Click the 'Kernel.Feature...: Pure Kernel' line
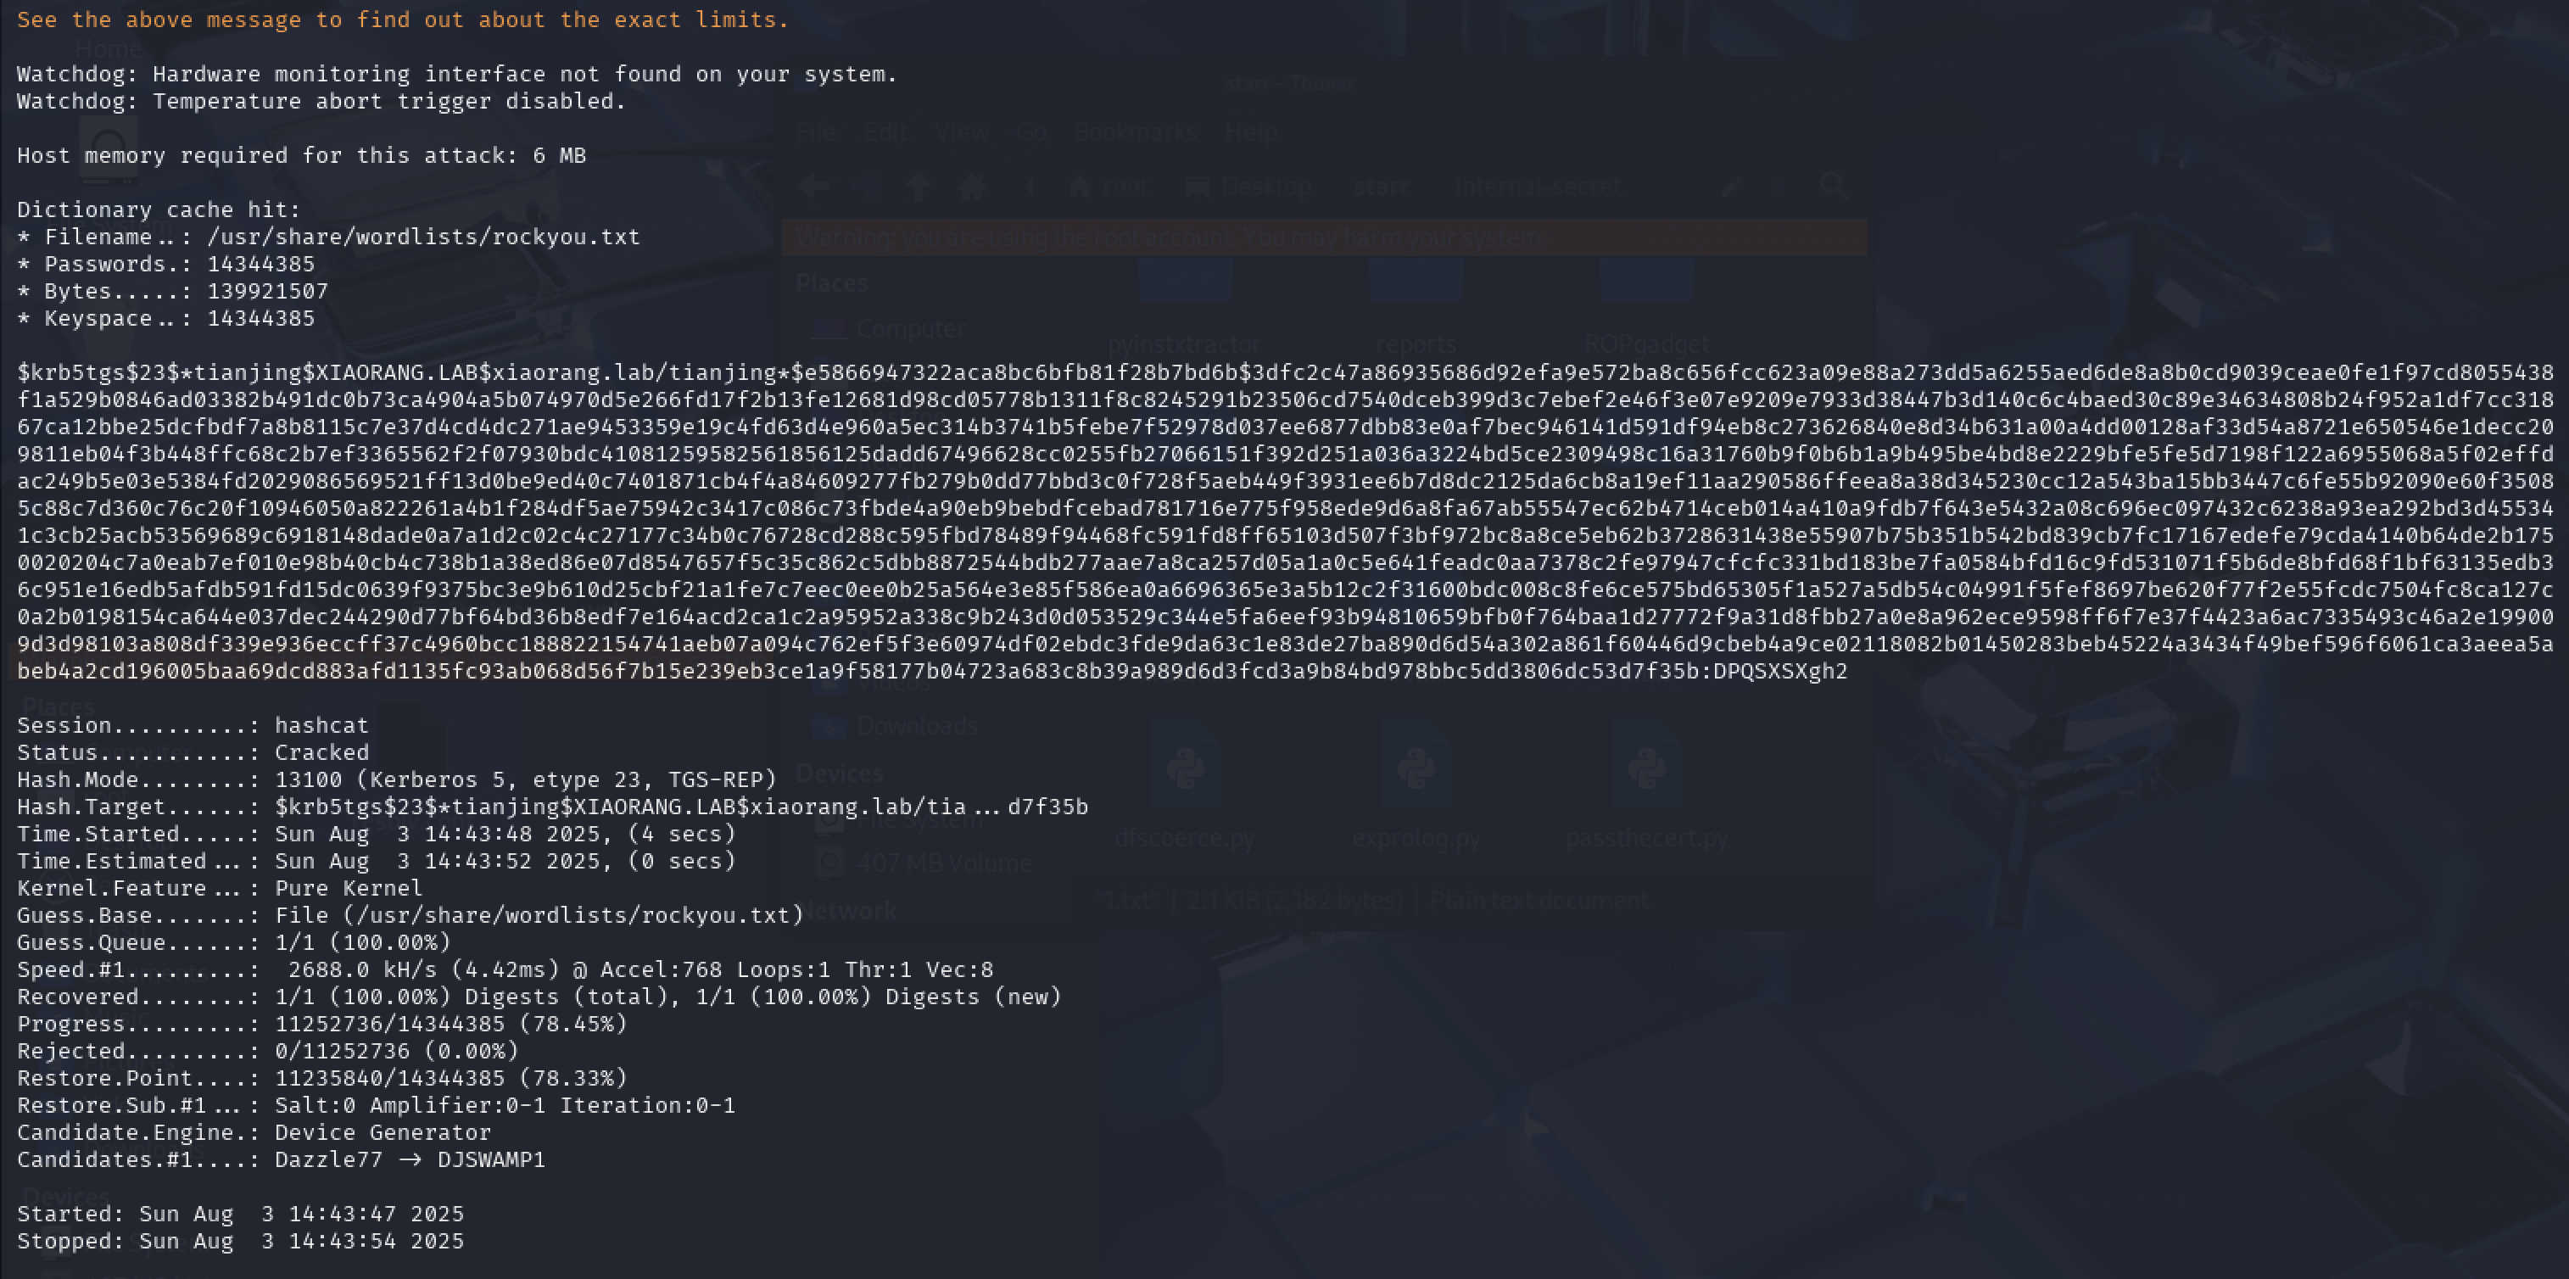The width and height of the screenshot is (2569, 1279). tap(220, 888)
